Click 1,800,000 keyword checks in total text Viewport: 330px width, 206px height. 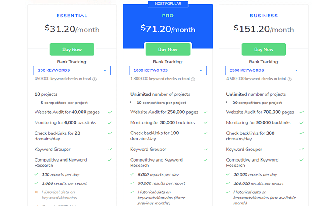pos(160,79)
